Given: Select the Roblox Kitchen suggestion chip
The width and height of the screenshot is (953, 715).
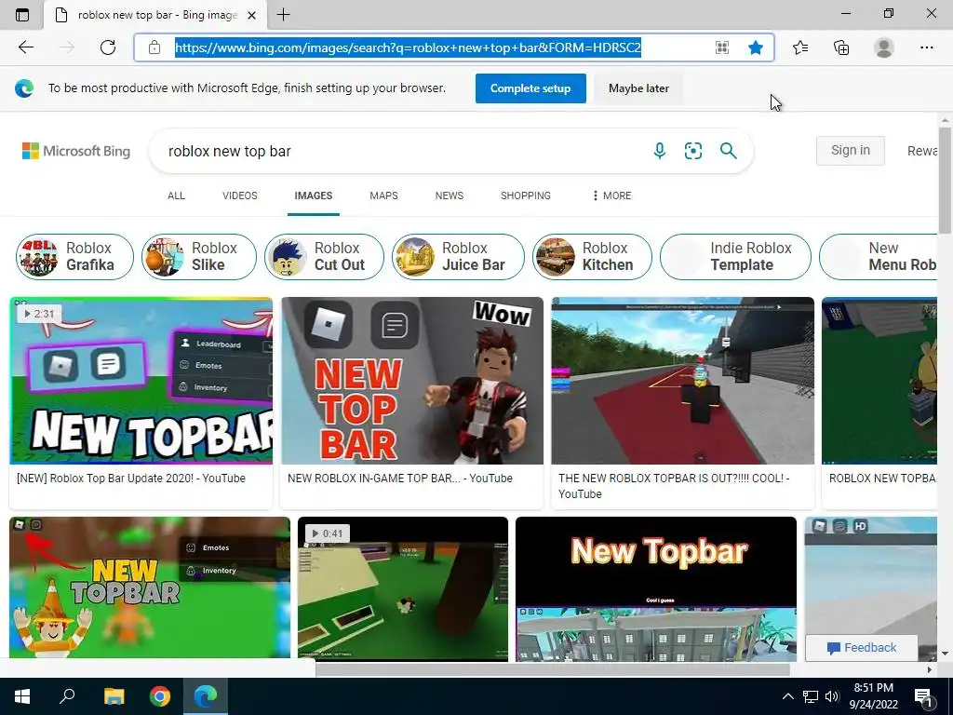Looking at the screenshot, I should pos(592,257).
